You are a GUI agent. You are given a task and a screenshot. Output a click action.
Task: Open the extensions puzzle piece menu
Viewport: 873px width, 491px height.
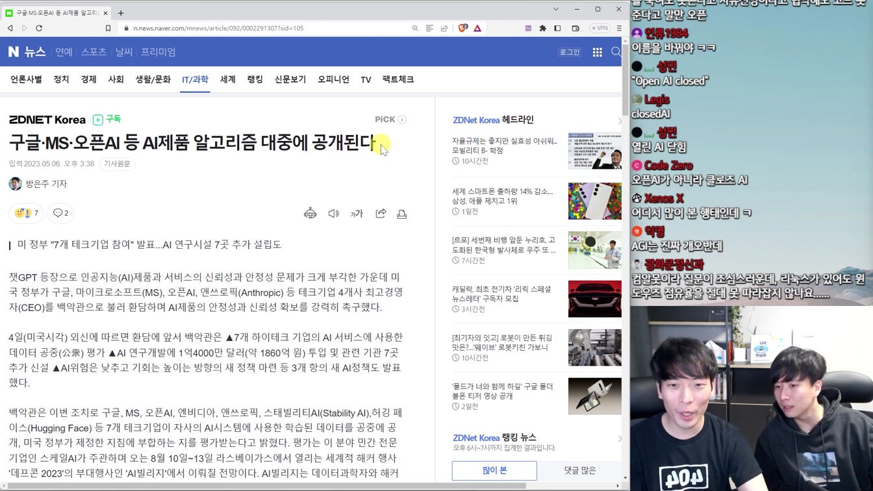[543, 29]
